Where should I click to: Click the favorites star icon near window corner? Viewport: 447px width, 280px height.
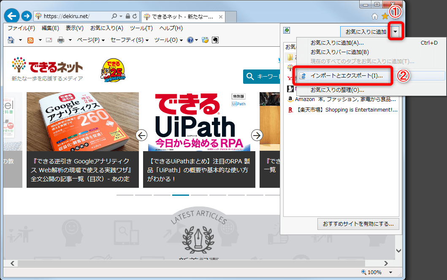click(385, 15)
